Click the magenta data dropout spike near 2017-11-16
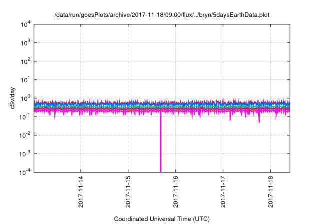The width and height of the screenshot is (320, 224). [161, 143]
